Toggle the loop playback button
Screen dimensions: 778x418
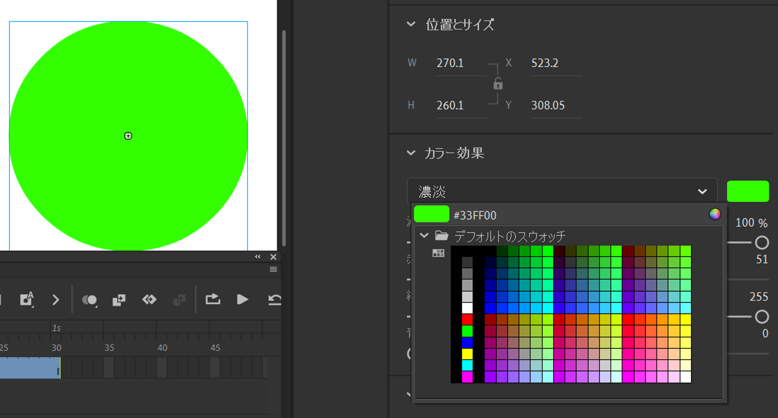[213, 299]
